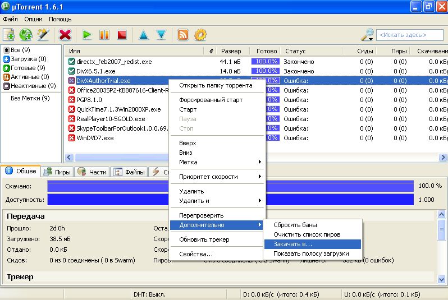This screenshot has height=300, width=448.
Task: Click status icon of DivX6.5.1.exe
Action: pyautogui.click(x=71, y=71)
